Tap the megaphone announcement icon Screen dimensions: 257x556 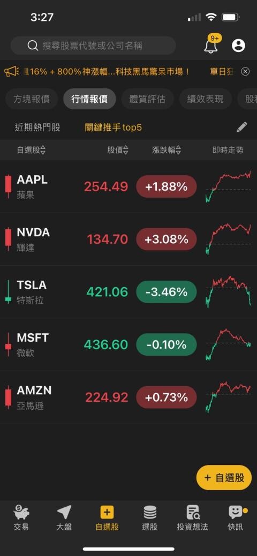point(12,72)
